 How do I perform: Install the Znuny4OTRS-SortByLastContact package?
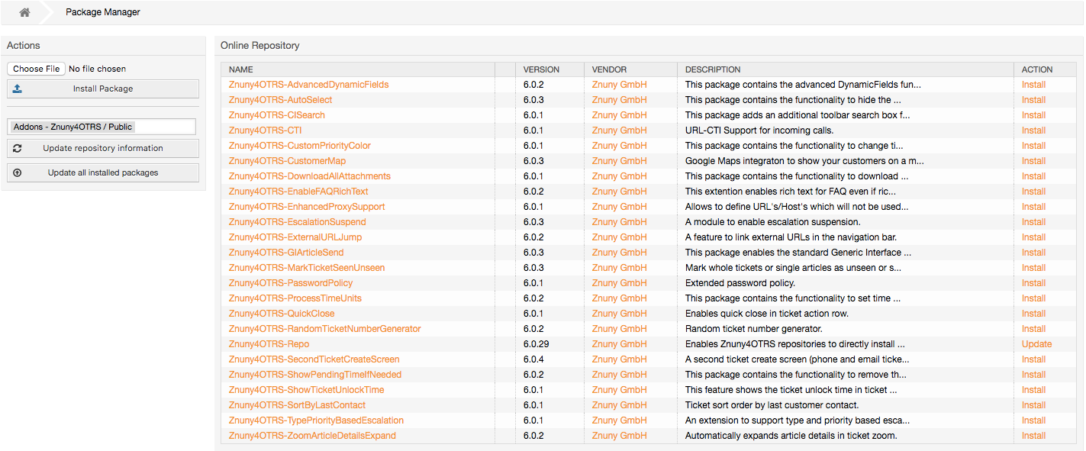(x=1033, y=405)
